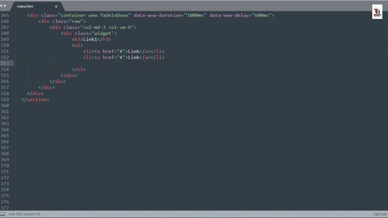This screenshot has height=218, width=388.
Task: Click the closing section tag
Action: [35, 99]
